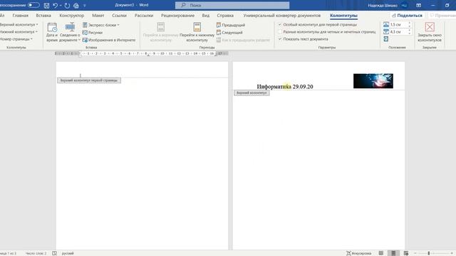Click the Предыдущий navigation button
Screen dimensions: 456x256
(231, 25)
